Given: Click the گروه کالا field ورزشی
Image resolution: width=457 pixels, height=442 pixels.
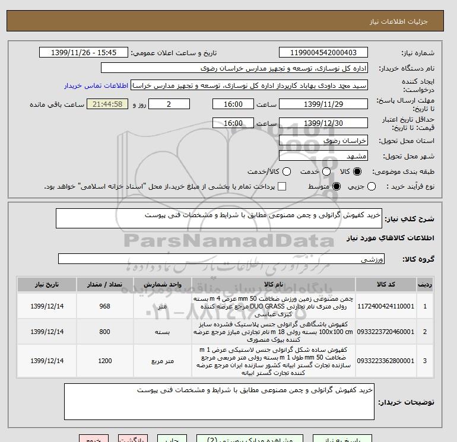Looking at the screenshot, I should [x=221, y=259].
